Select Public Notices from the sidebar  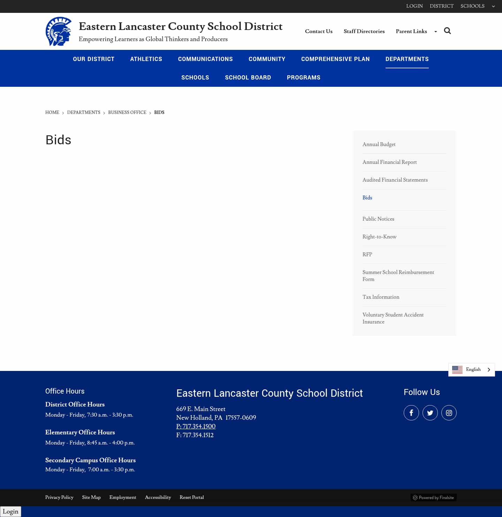coord(378,219)
